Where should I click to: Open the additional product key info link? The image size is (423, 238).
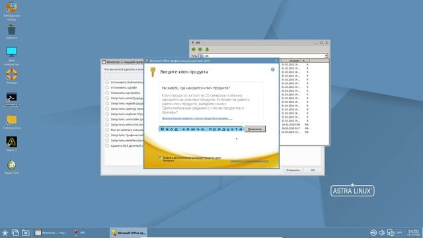197,118
